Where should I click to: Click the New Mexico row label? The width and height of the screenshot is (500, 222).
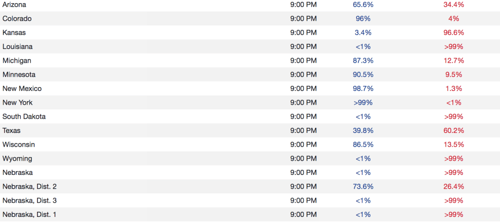pos(22,89)
